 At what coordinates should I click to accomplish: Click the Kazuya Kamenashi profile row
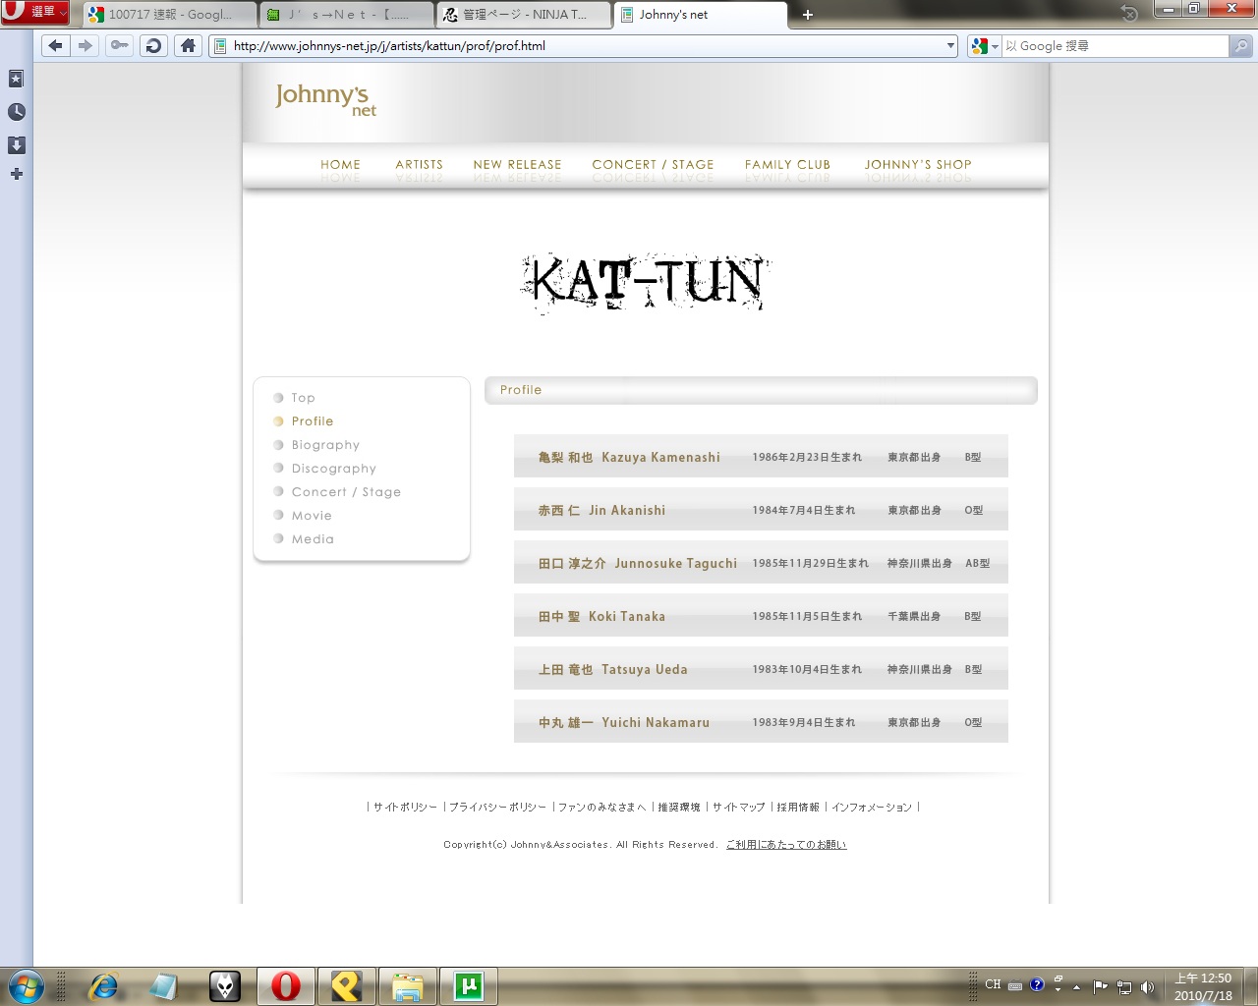(x=761, y=457)
